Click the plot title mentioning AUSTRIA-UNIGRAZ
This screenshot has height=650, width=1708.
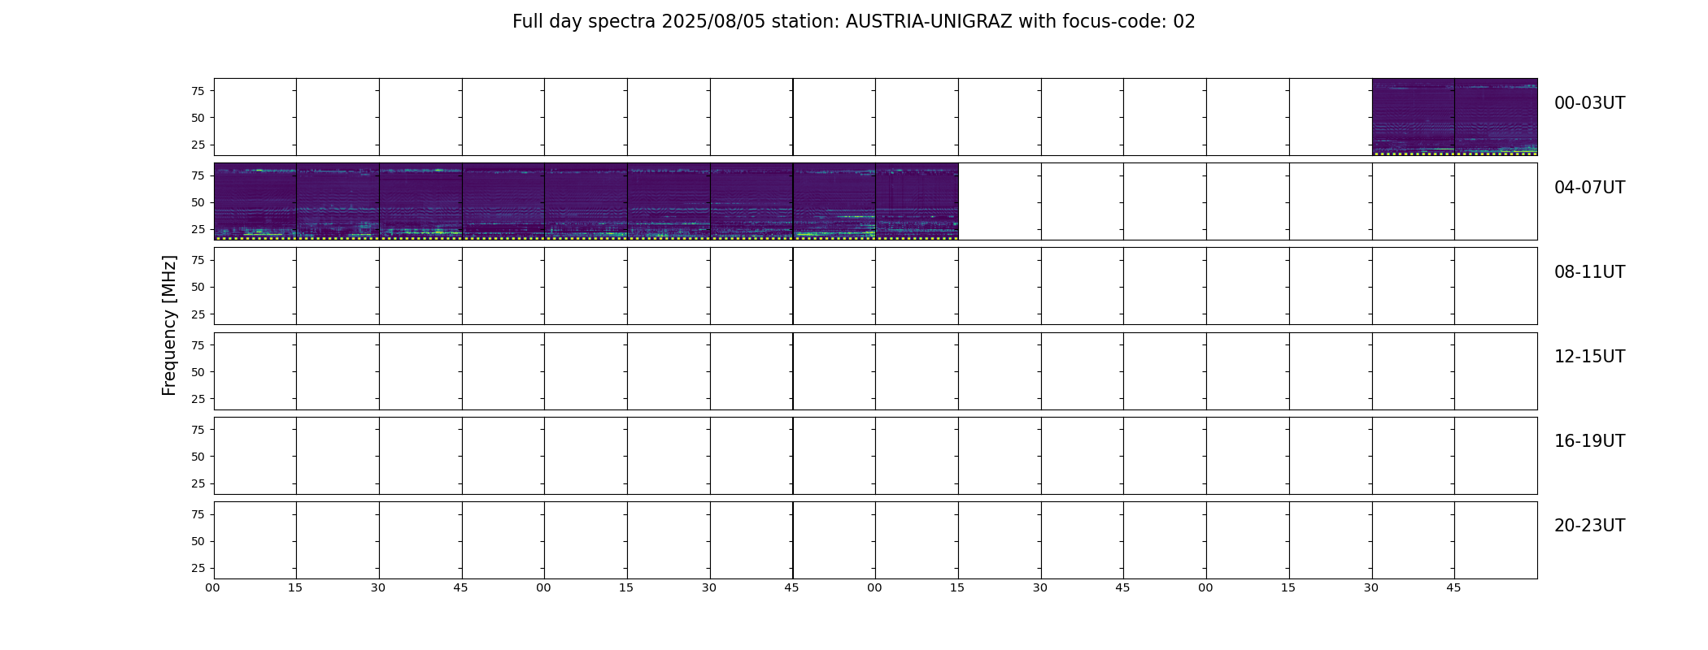[x=853, y=22]
